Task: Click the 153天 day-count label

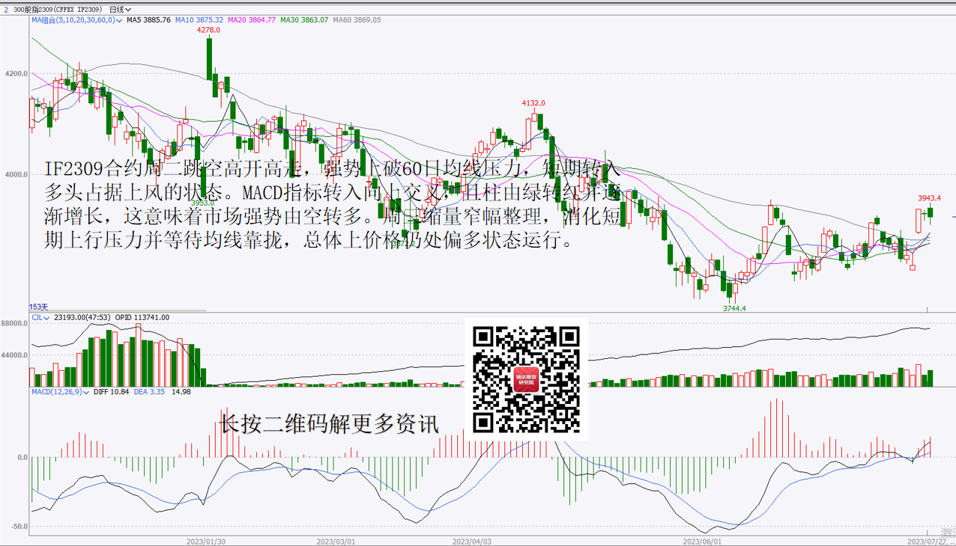Action: pos(39,307)
